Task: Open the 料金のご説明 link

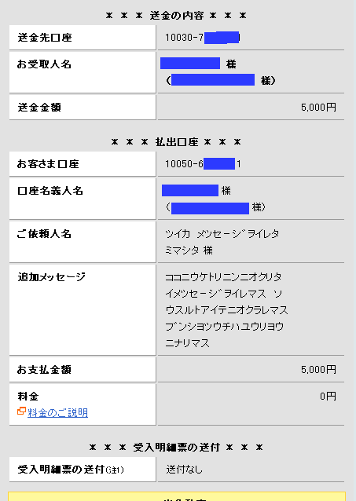Action: 57,413
